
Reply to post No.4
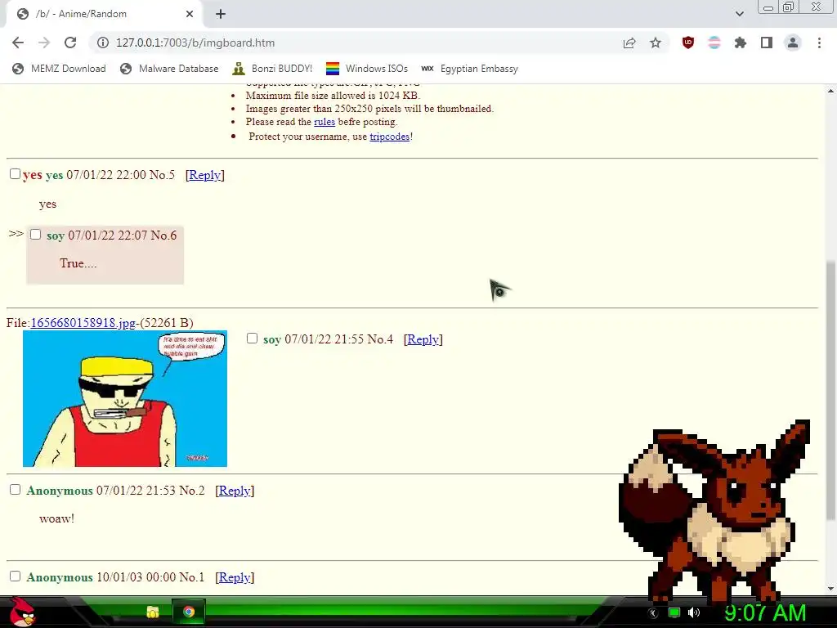(x=423, y=339)
